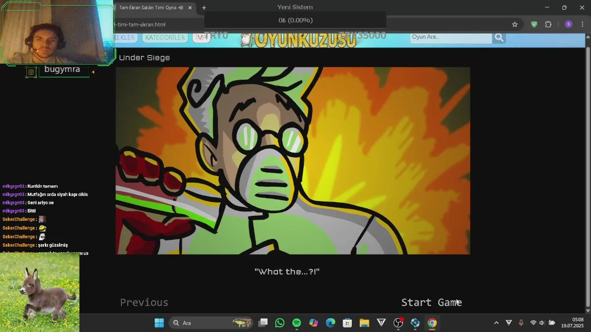
Task: Open Spotify from the taskbar
Action: [x=296, y=323]
